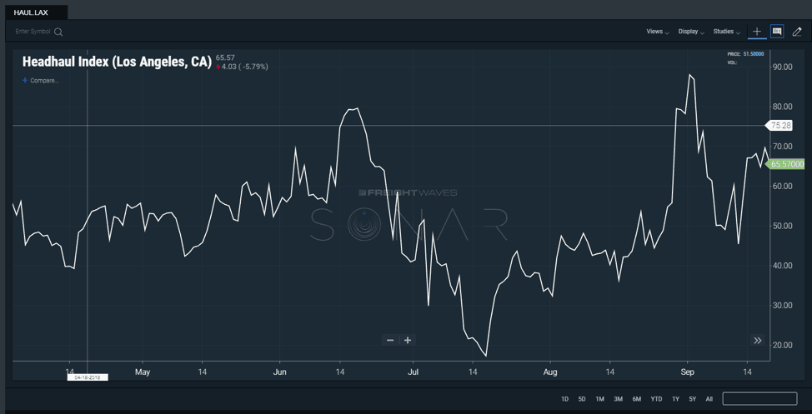This screenshot has width=812, height=414.
Task: Select the pencil drawing tool
Action: [x=796, y=32]
